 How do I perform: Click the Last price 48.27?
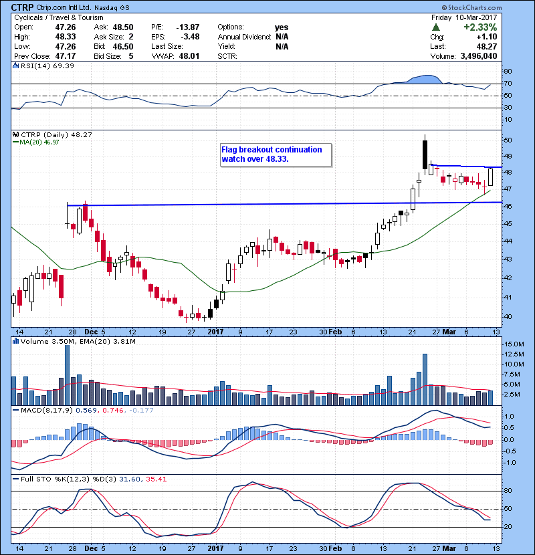click(x=487, y=47)
